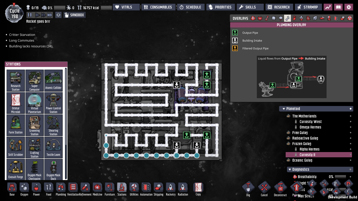The width and height of the screenshot is (358, 201).
Task: Select the Temperature overlay thermometer icon
Action: 267,18
